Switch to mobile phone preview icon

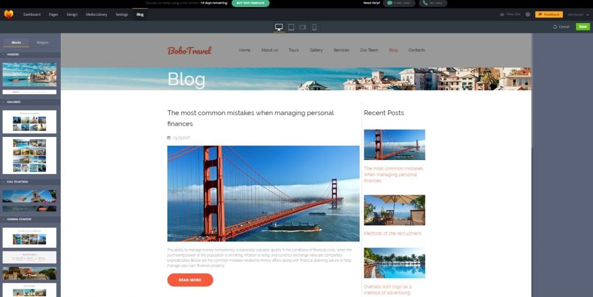(x=314, y=27)
